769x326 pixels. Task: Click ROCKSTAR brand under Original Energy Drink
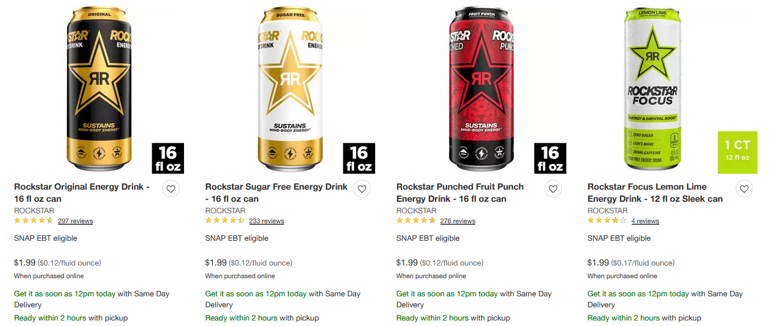34,211
